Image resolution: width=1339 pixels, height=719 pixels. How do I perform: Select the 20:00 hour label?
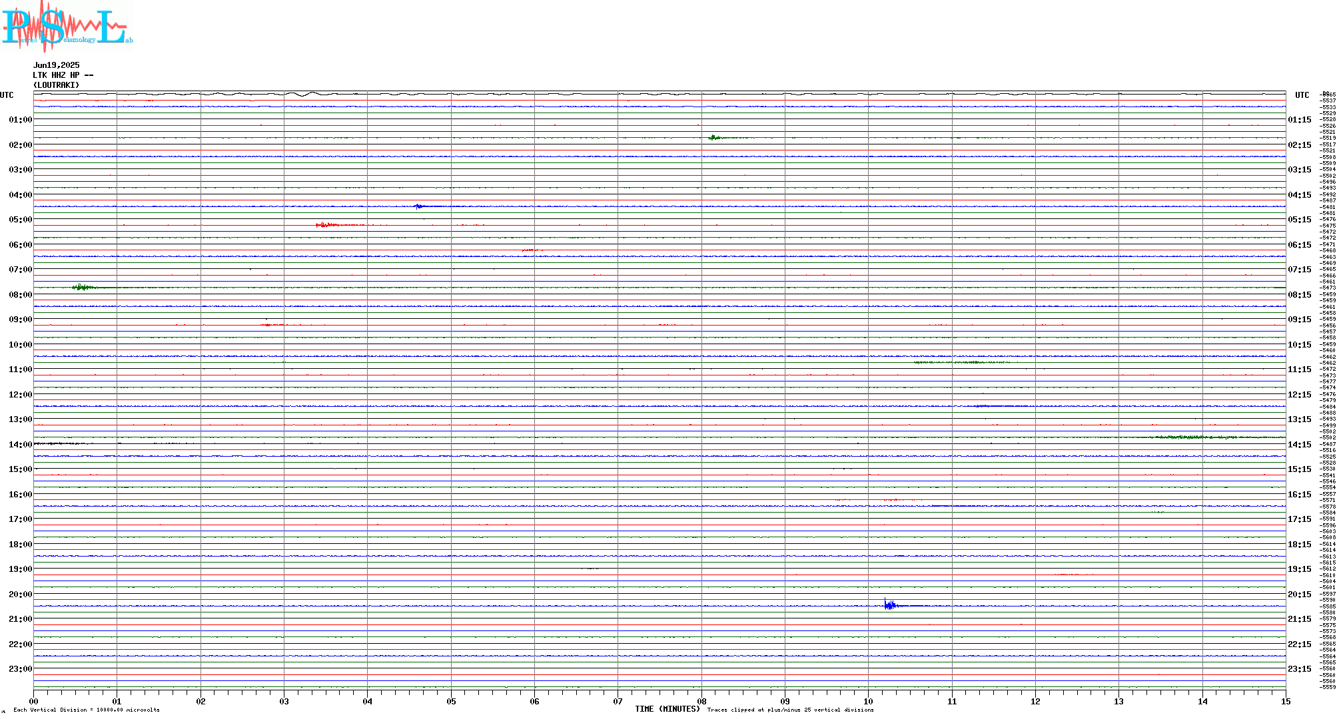click(20, 595)
